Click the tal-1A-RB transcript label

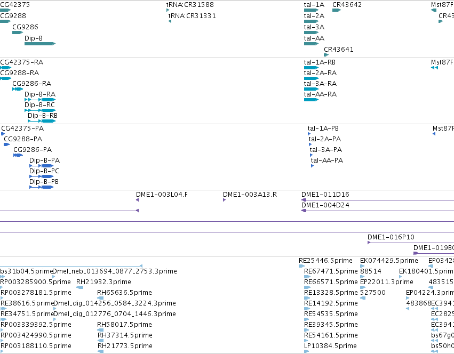[x=320, y=62]
